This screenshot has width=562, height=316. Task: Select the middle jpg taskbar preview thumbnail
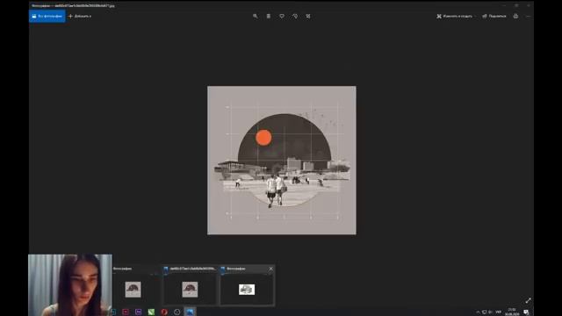coord(190,289)
